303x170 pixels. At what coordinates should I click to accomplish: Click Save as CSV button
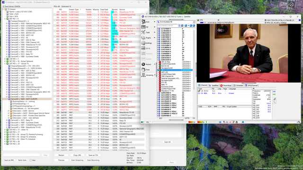(93, 155)
